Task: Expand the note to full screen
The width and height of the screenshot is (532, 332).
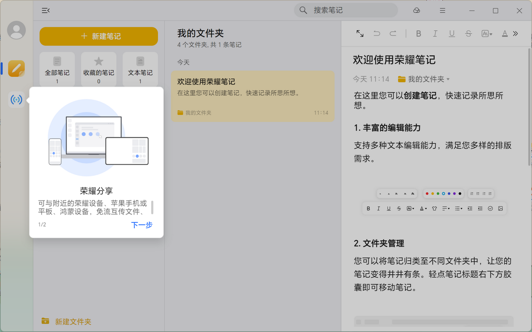Action: 360,34
